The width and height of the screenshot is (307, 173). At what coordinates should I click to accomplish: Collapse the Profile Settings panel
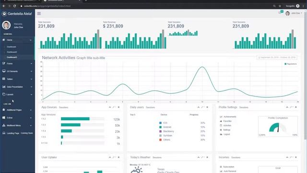287,107
